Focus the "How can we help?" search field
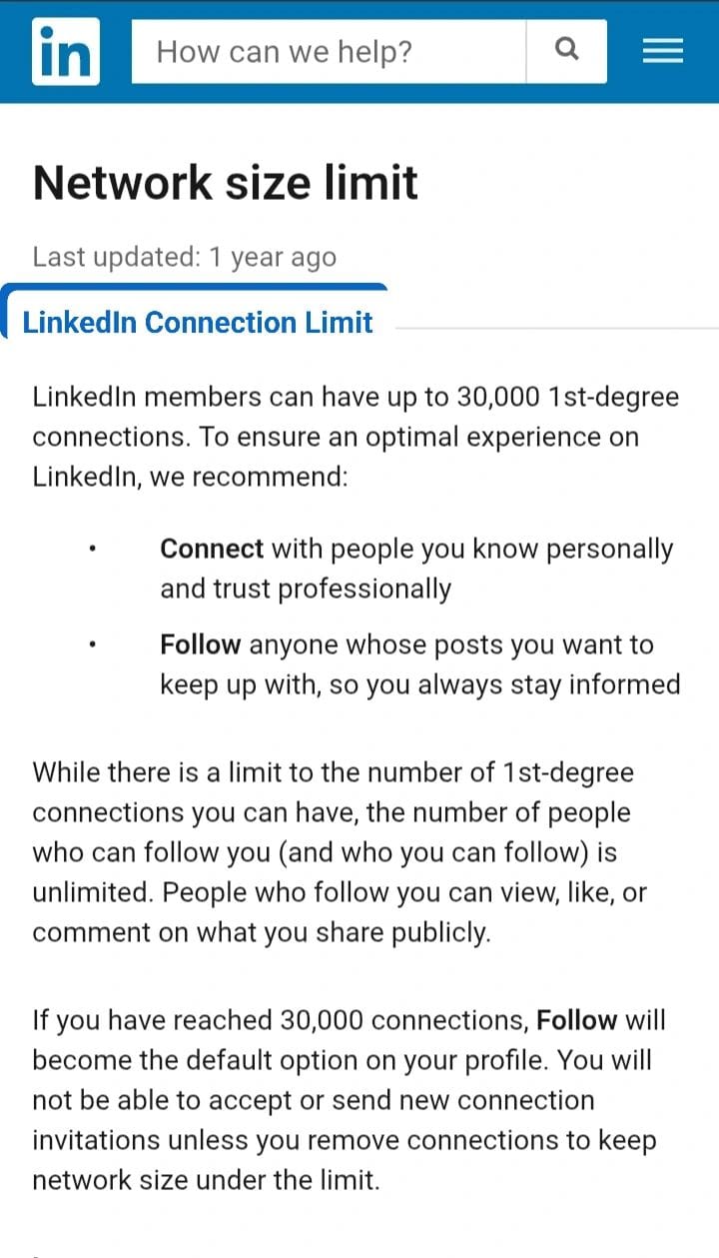Screen dimensions: 719x1258 [330, 51]
